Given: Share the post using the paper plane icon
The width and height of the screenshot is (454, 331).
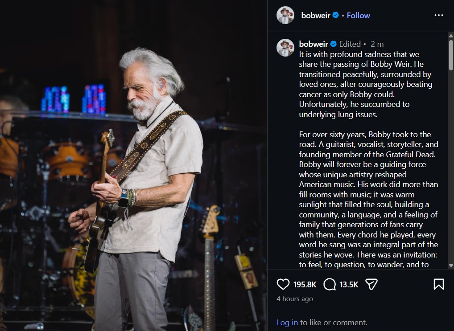Looking at the screenshot, I should (x=371, y=284).
